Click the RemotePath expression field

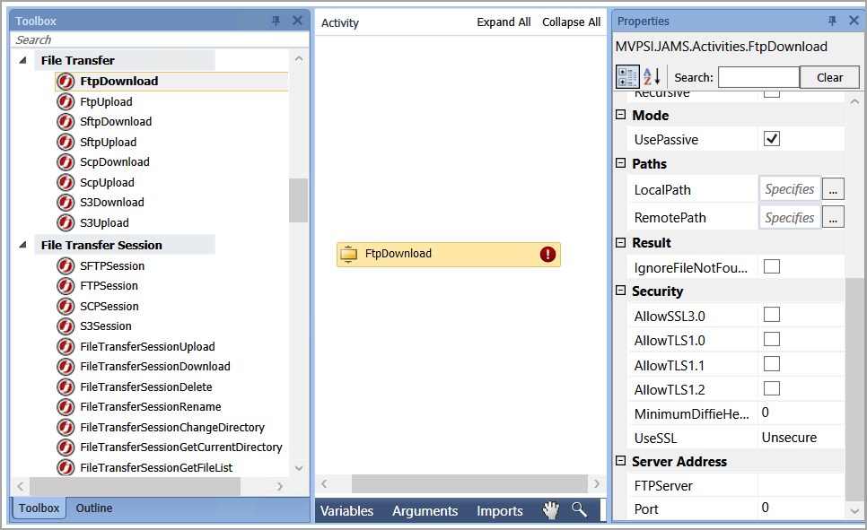[x=790, y=217]
